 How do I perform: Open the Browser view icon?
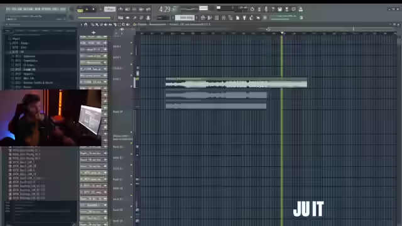point(231,18)
